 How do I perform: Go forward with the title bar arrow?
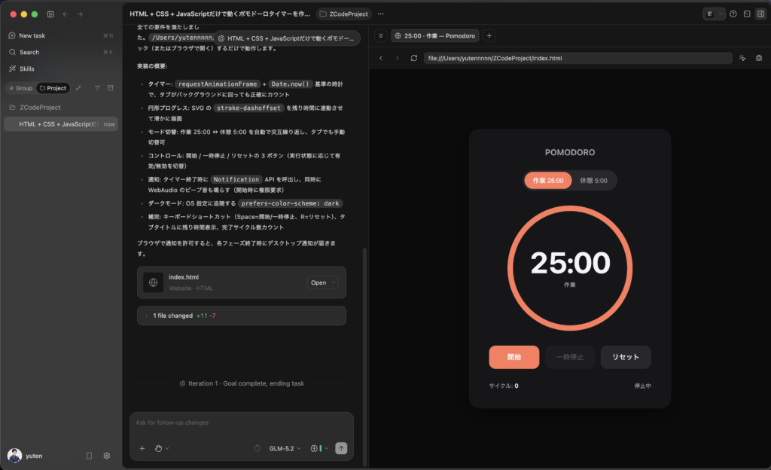pyautogui.click(x=80, y=14)
